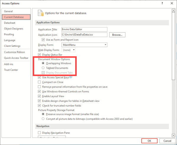
Task: Click the help question mark icon
Action: click(x=162, y=3)
